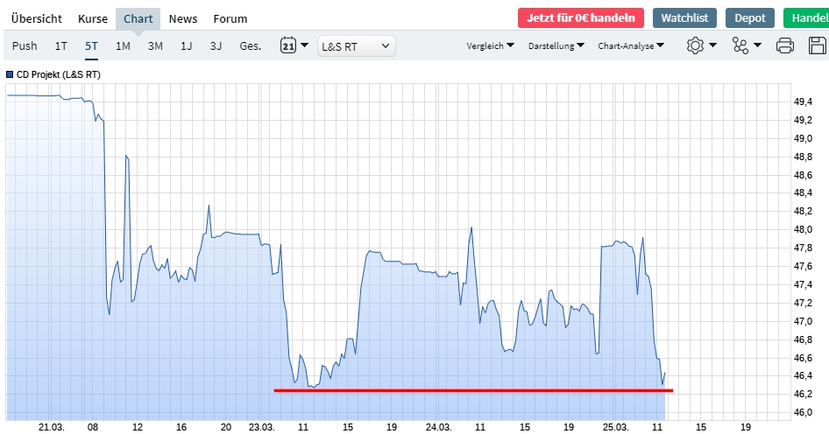Viewport: 829px width, 434px height.
Task: Select the 3J time range
Action: (216, 45)
